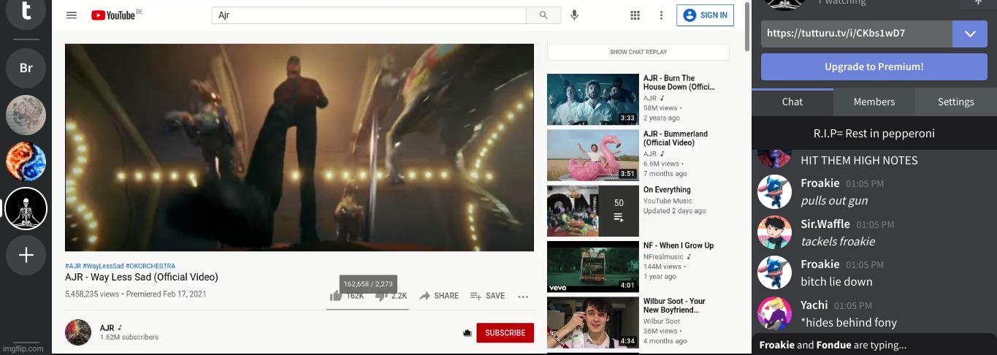Focus the search box containing Ajr
997x355 pixels.
(x=369, y=15)
